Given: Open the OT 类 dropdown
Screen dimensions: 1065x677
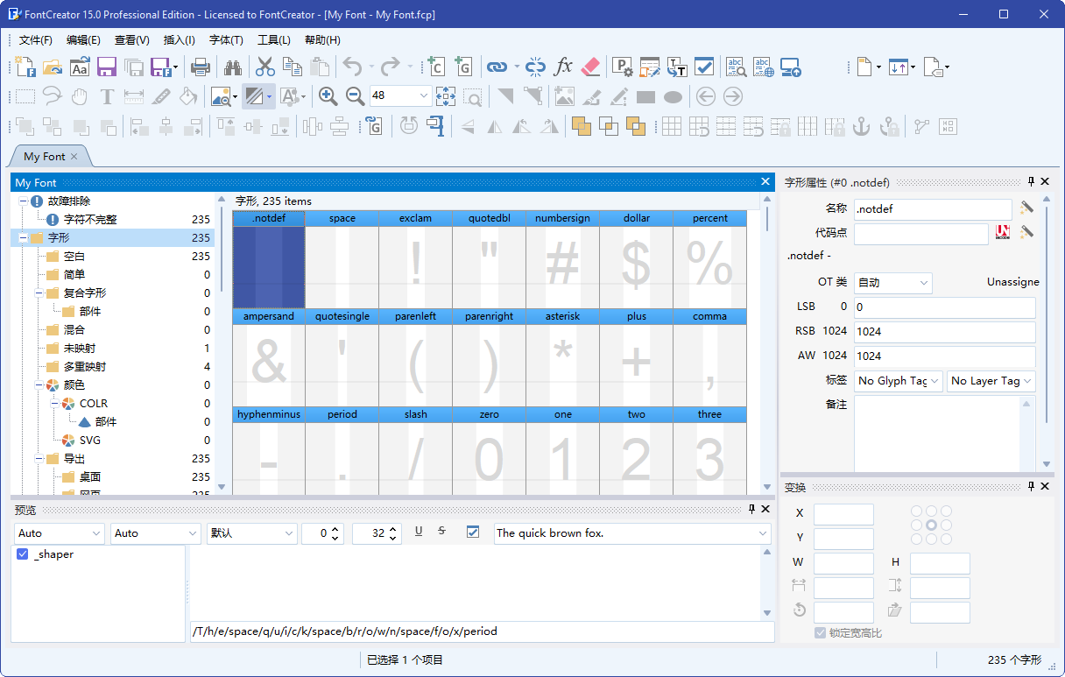Looking at the screenshot, I should click(893, 283).
